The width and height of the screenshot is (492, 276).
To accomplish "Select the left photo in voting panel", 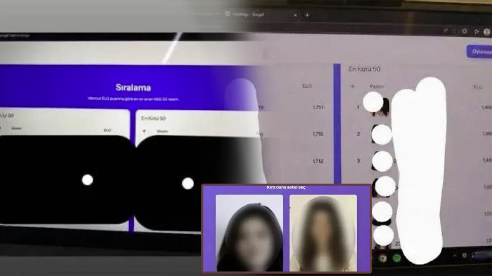I will (249, 233).
